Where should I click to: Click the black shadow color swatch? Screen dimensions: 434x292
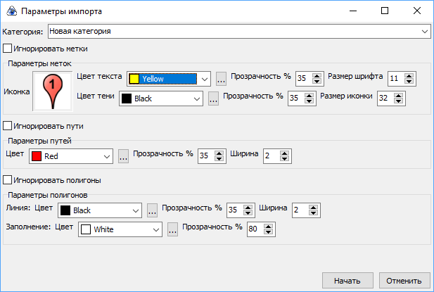click(127, 99)
